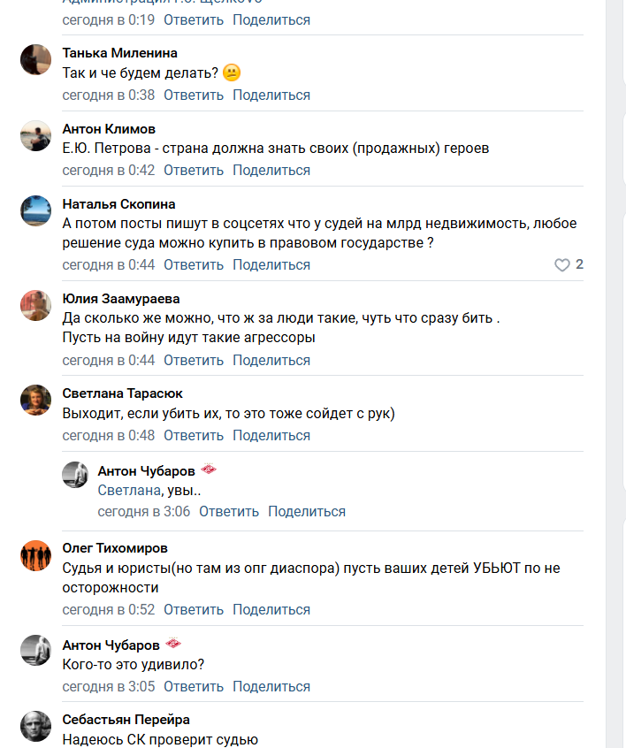Open Себастьян Перейра's profile name link

click(126, 720)
